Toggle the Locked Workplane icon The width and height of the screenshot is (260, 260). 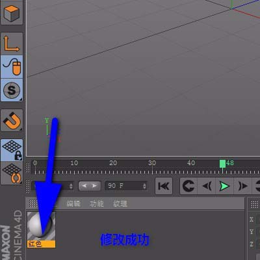tap(12, 150)
